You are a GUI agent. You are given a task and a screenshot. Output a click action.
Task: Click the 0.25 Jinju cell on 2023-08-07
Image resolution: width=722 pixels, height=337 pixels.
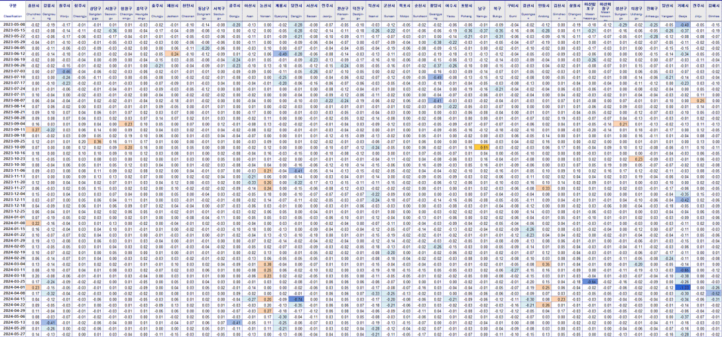[699, 100]
